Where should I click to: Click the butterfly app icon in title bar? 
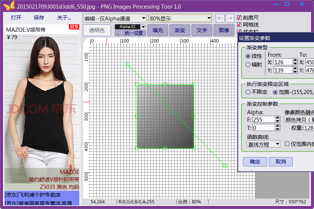click(x=9, y=6)
